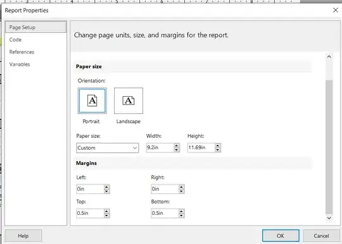
Task: Select the Portrait orientation icon
Action: click(92, 101)
